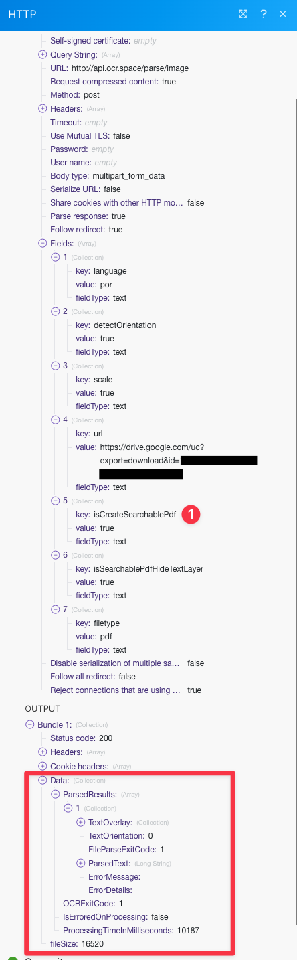297x960 pixels.
Task: Expand the output Cookie headers array
Action: pyautogui.click(x=43, y=766)
